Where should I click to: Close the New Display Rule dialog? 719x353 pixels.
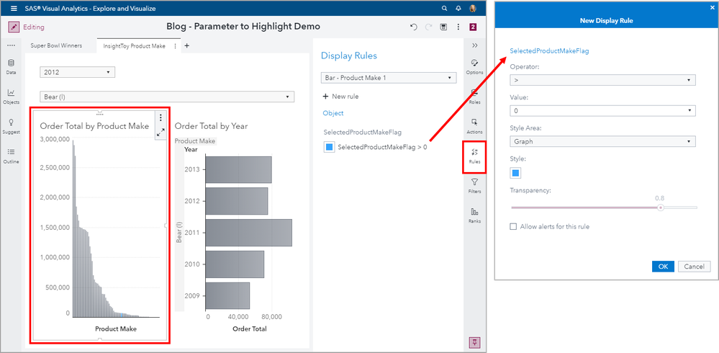coord(712,7)
